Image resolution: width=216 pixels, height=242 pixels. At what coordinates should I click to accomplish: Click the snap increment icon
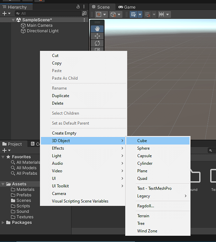pyautogui.click(x=161, y=14)
